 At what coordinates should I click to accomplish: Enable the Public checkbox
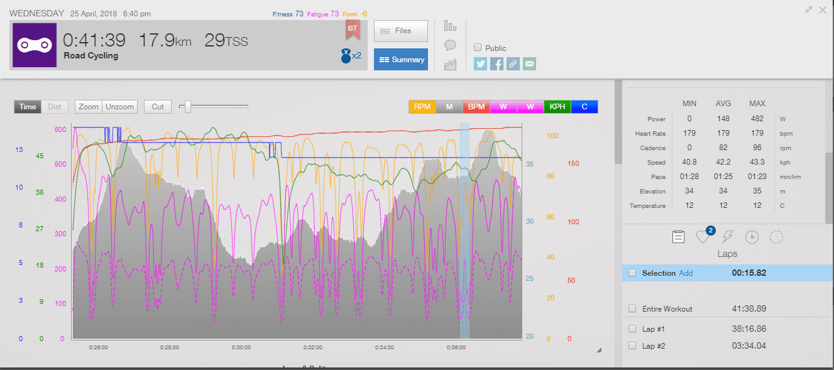coord(478,48)
